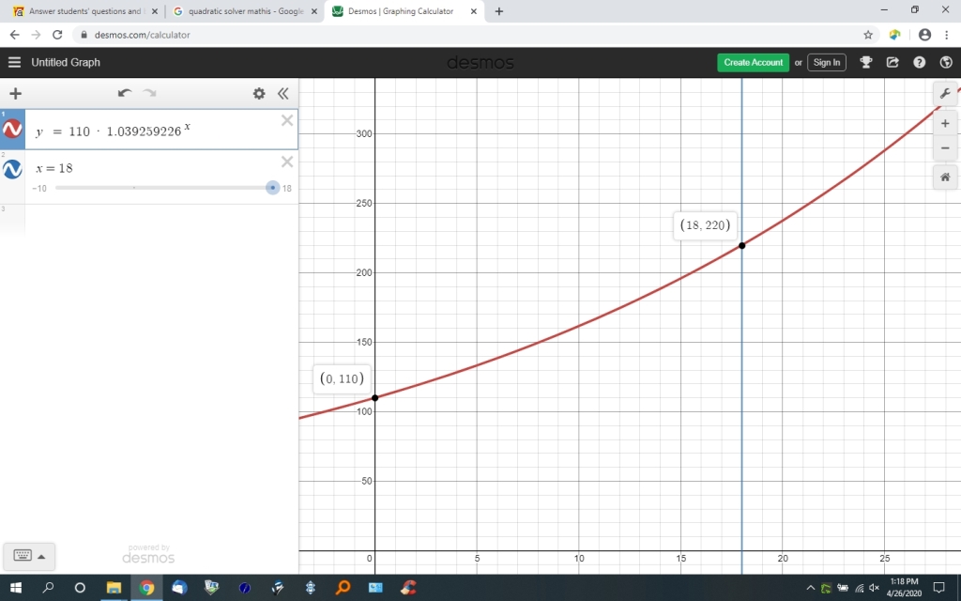Open the Desmos hamburger menu

(14, 62)
